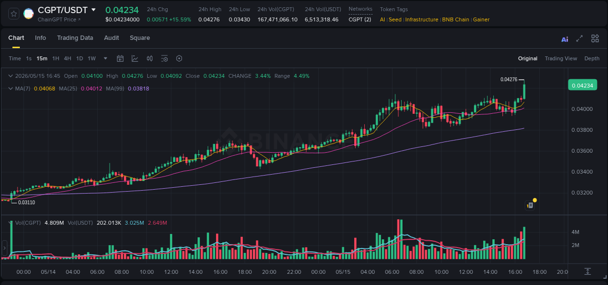
Task: Select the 4H interval
Action: [68, 58]
